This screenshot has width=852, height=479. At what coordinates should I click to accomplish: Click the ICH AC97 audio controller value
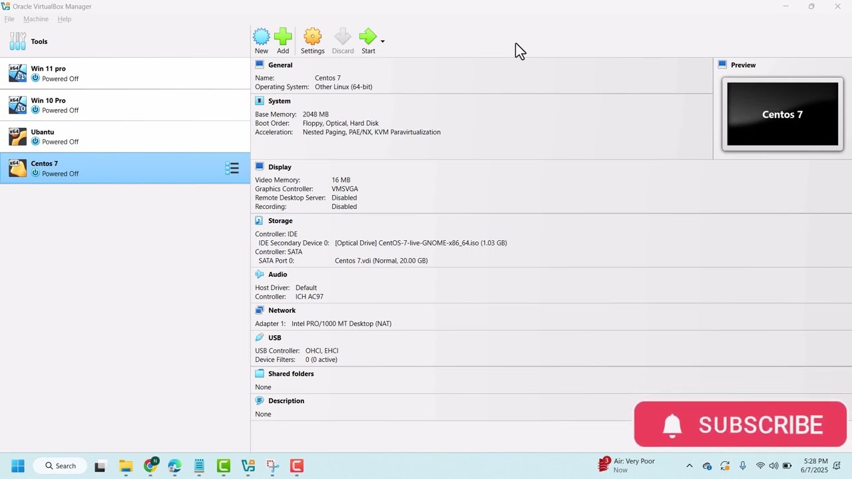310,297
